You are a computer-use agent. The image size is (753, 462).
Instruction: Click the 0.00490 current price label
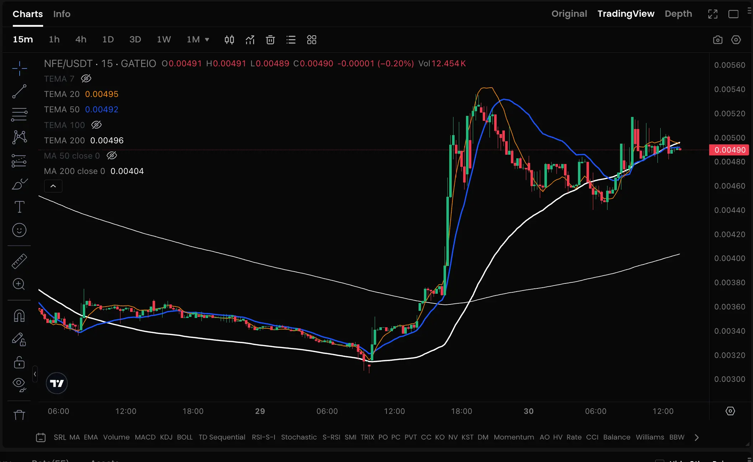[729, 150]
